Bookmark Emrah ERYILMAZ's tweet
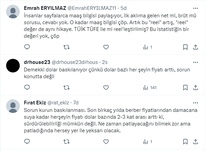206x152 pixels. coord(185,47)
